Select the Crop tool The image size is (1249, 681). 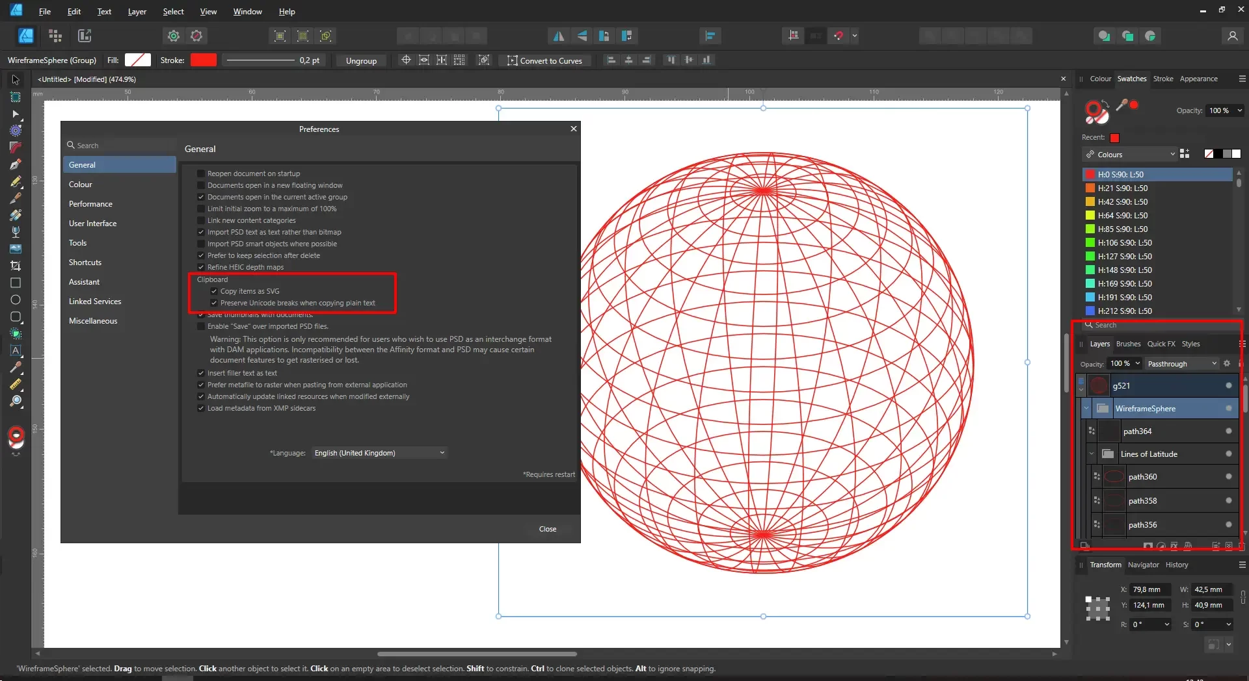pos(16,266)
